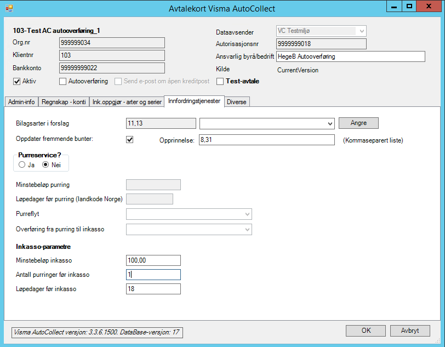Open the Ink.oppgjør - arter og serier tab
Viewport: 445px width, 347px height.
coord(127,102)
